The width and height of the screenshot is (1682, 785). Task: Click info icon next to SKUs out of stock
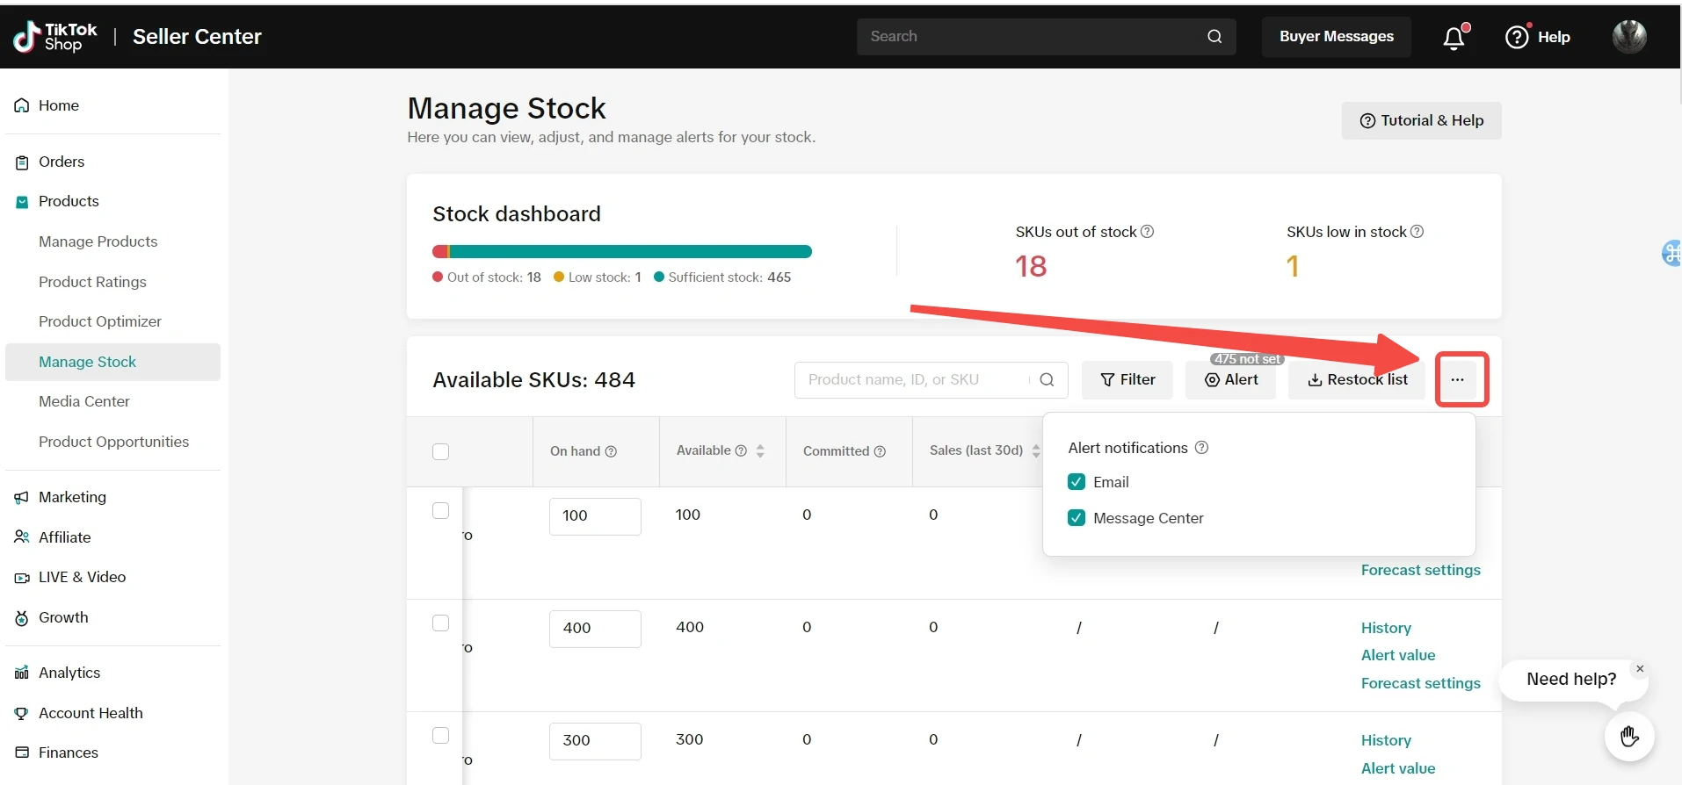coord(1147,232)
